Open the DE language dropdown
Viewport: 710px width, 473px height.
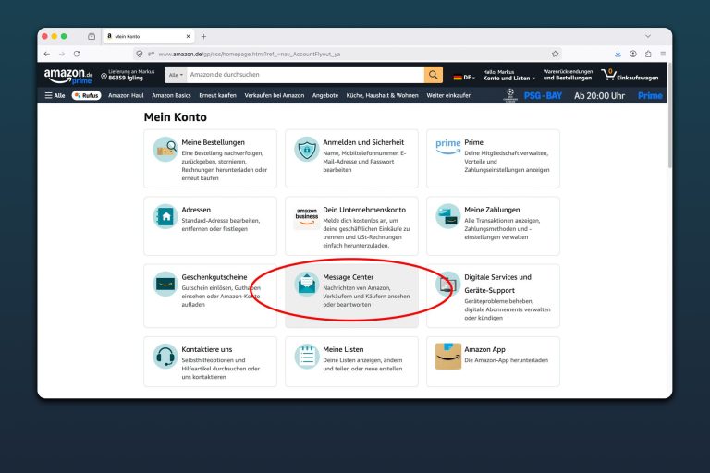tap(464, 78)
